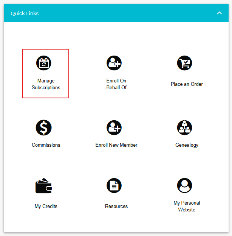
Task: Open the Commissions text link
Action: [46, 145]
